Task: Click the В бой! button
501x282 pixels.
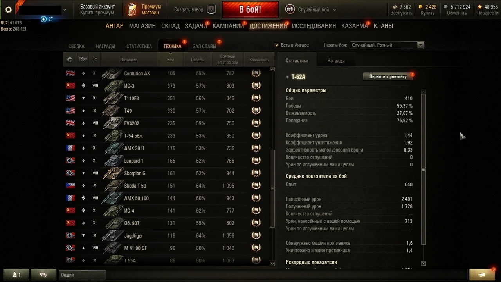Action: pyautogui.click(x=250, y=9)
